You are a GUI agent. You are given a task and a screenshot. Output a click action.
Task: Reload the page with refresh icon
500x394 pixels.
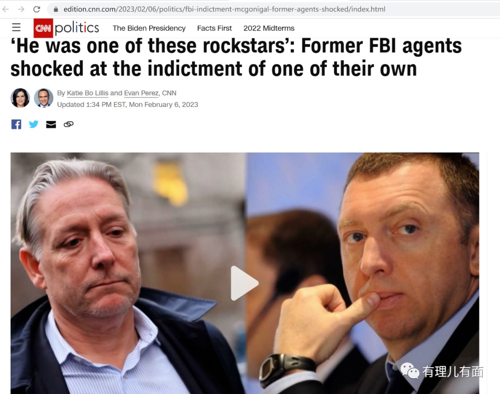(x=37, y=9)
